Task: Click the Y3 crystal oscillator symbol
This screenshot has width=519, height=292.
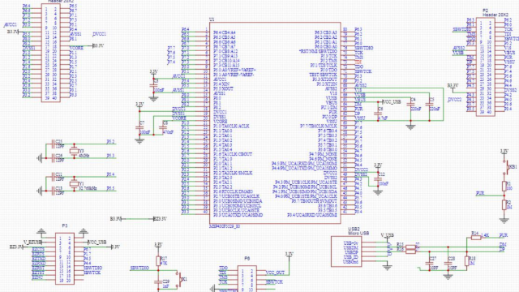Action: [x=74, y=151]
